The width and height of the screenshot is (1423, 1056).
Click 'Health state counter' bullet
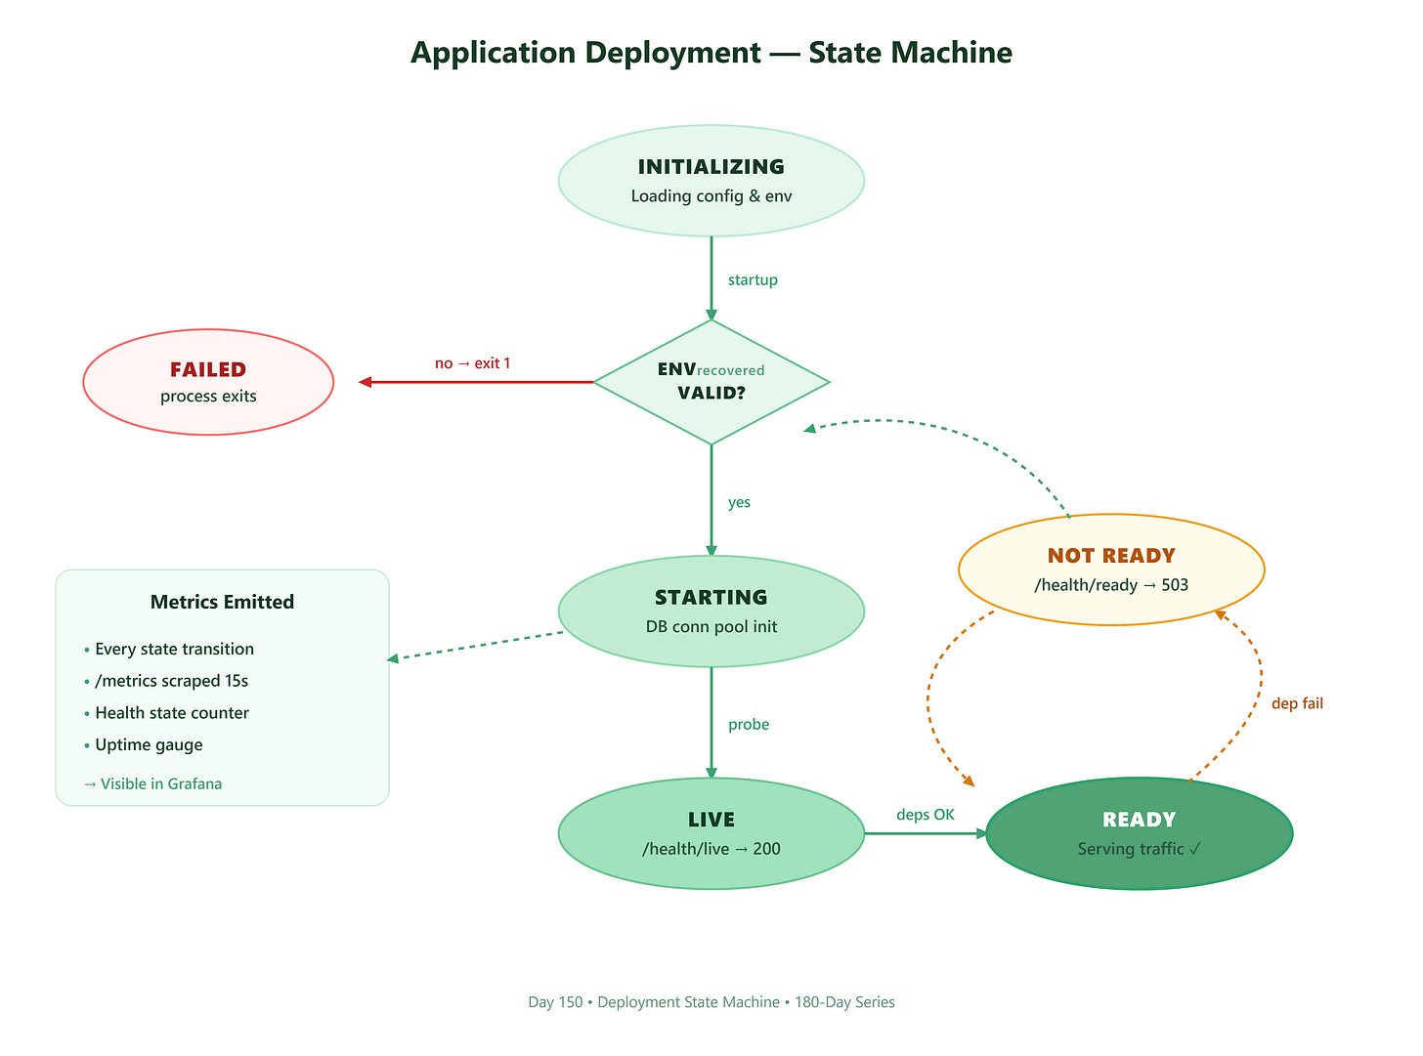[x=165, y=713]
